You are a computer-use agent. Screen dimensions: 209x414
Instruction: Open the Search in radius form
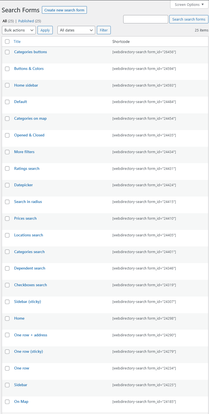point(28,202)
